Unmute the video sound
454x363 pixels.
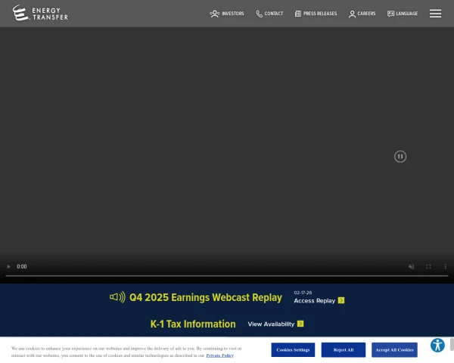411,266
